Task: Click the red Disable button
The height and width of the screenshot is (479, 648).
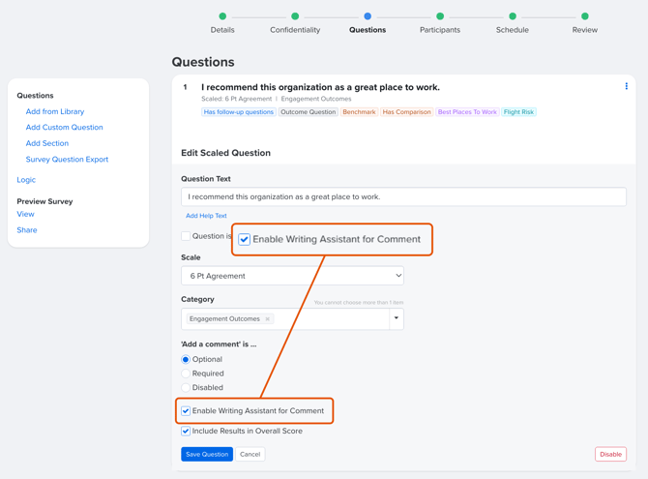Action: click(610, 454)
